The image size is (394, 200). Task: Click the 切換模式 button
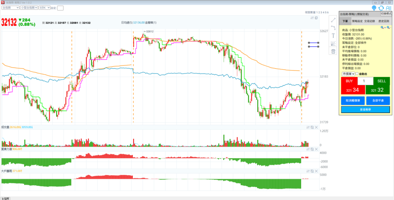pos(386,13)
